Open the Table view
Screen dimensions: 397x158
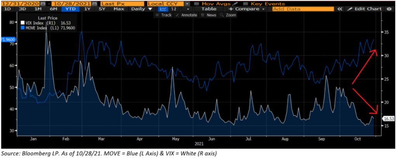pyautogui.click(x=209, y=9)
